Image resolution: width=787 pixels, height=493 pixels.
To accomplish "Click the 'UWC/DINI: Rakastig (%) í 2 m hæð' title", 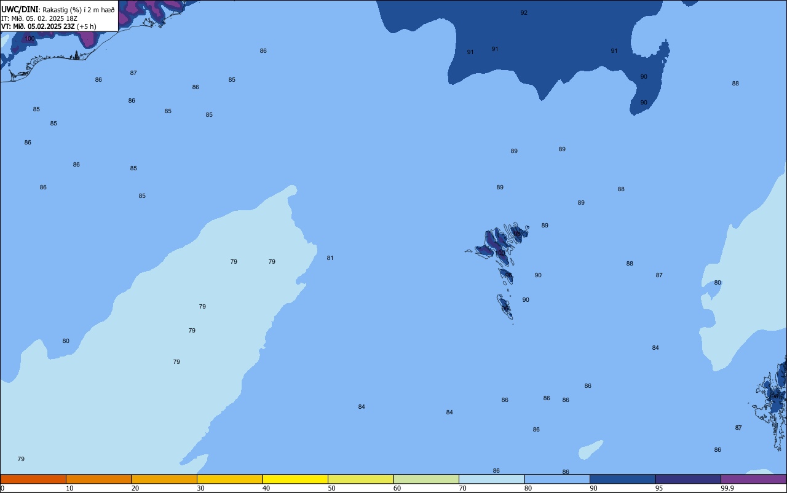I will tap(58, 9).
